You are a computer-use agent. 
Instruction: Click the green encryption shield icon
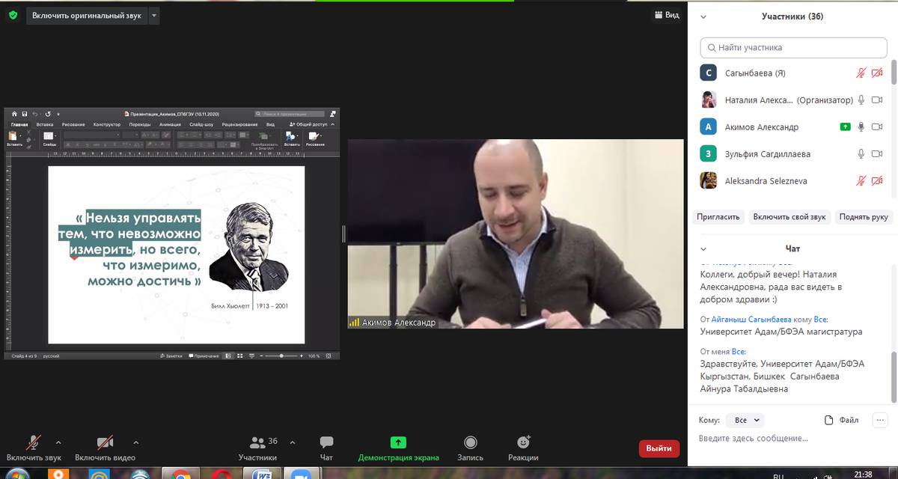13,15
